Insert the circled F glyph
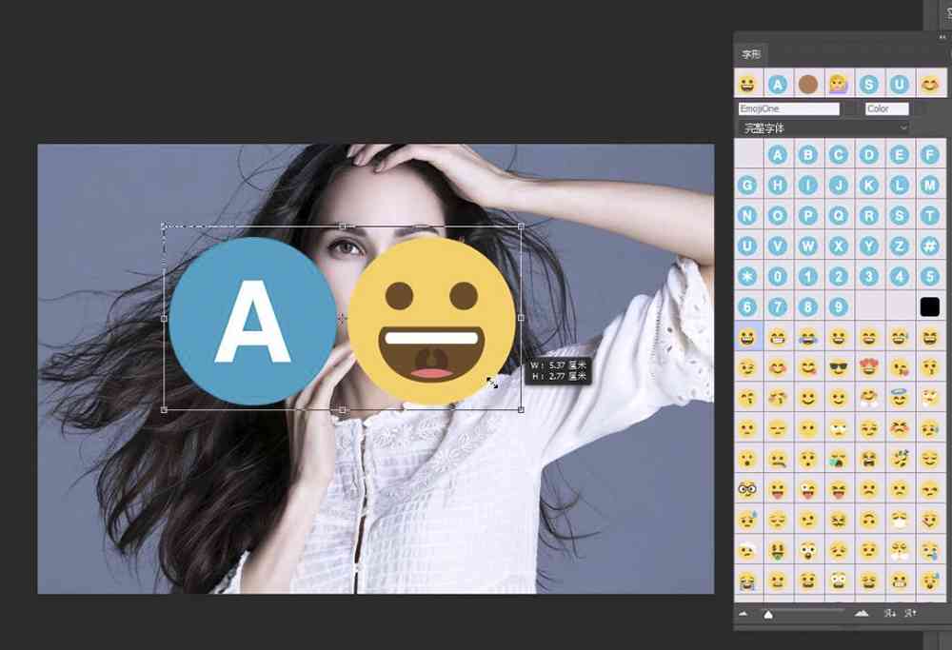Image resolution: width=952 pixels, height=650 pixels. point(929,155)
